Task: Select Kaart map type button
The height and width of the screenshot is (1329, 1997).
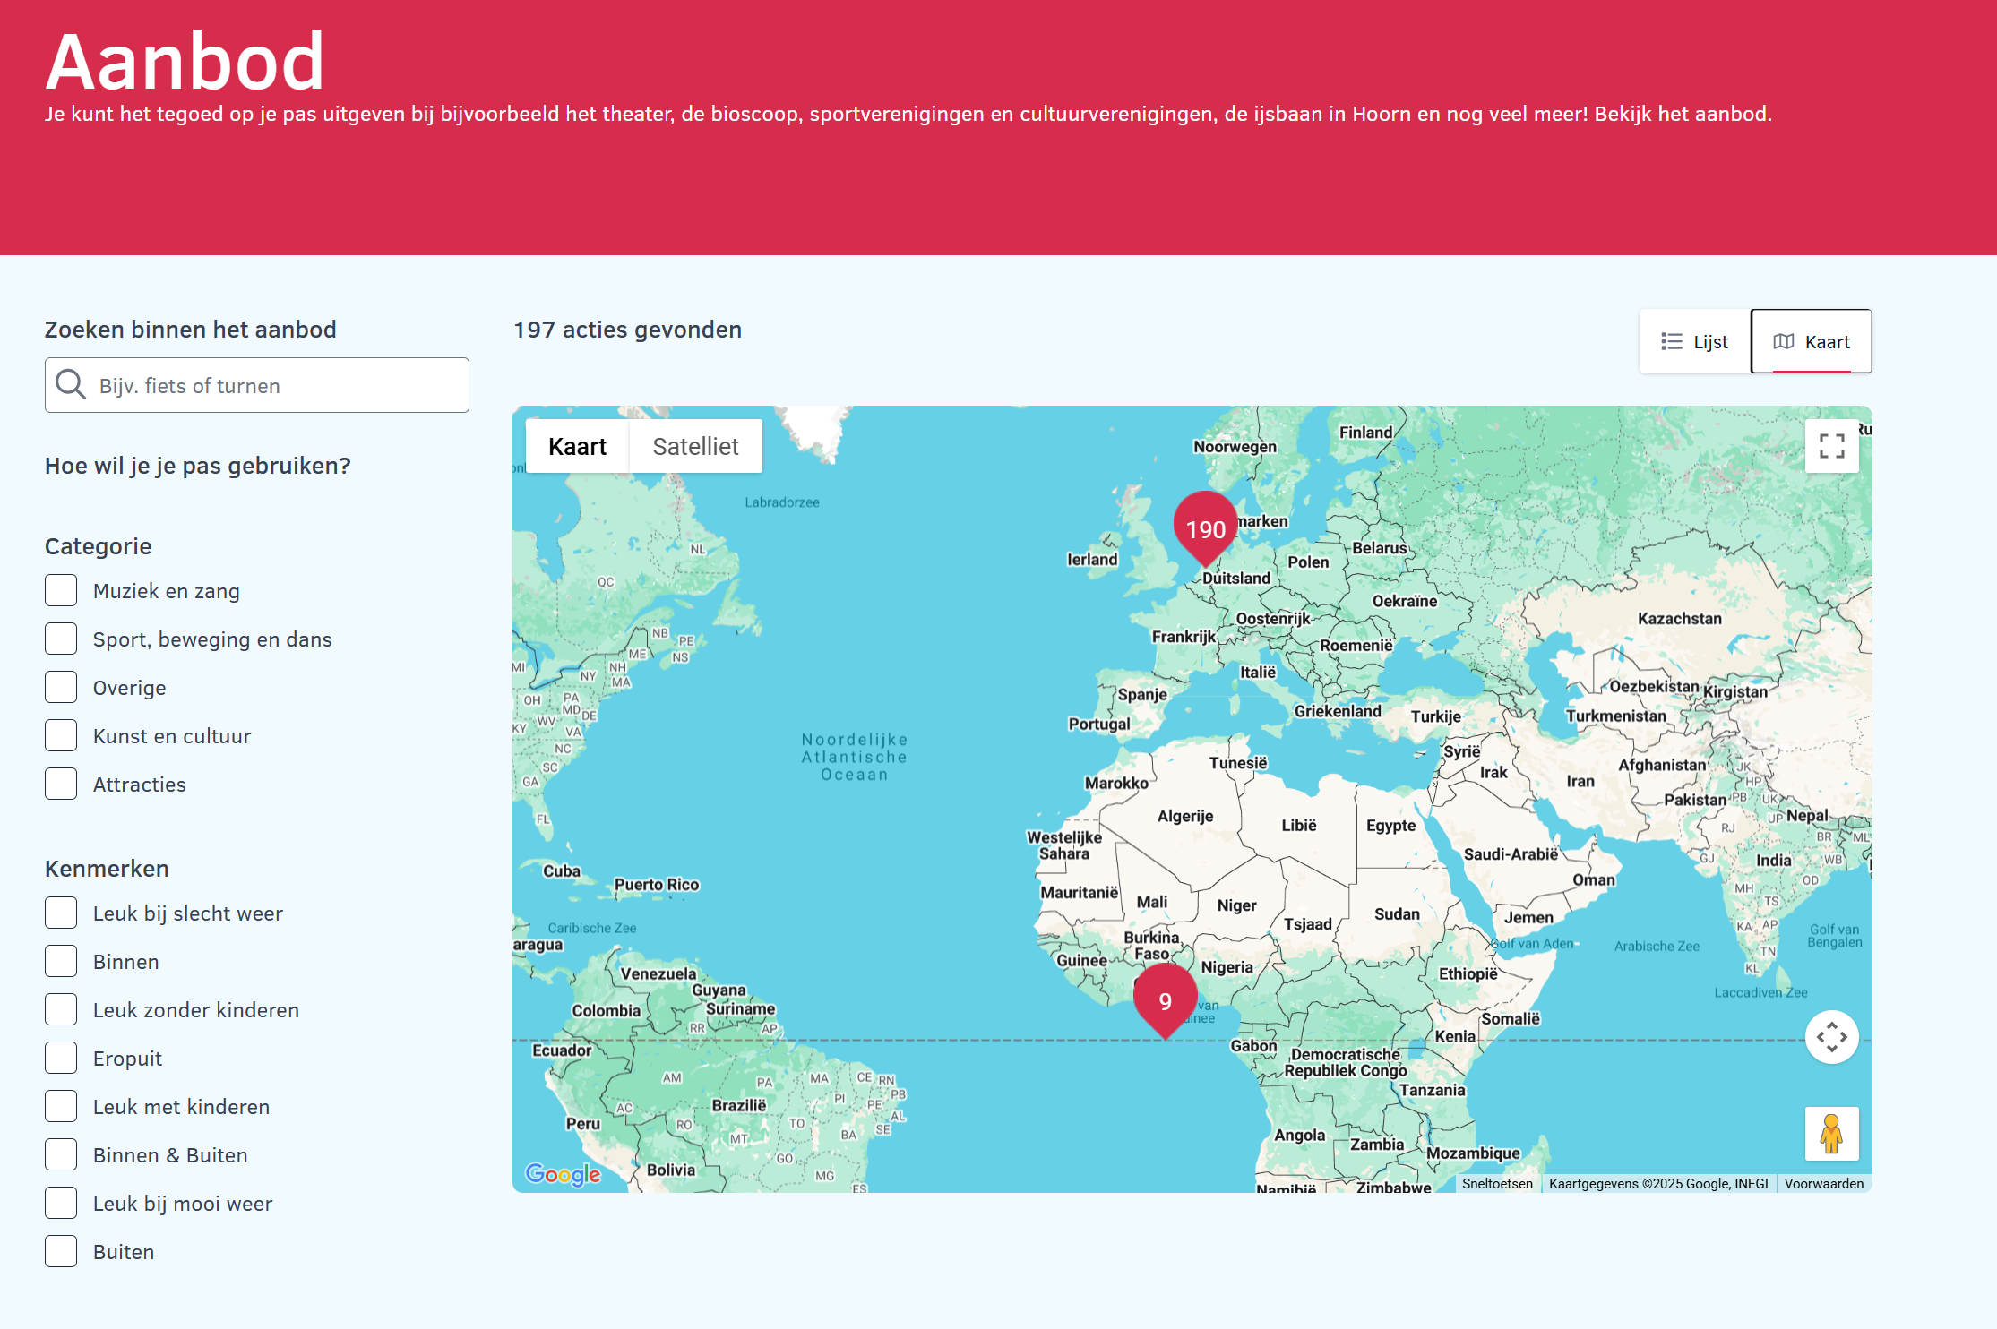Action: [x=577, y=446]
